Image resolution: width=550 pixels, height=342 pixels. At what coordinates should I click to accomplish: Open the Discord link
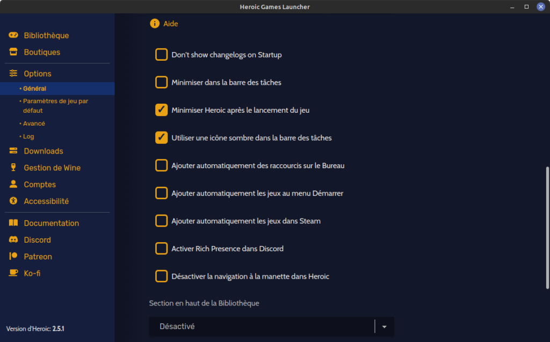(38, 240)
